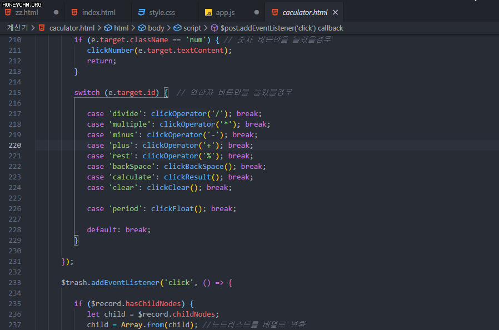Open the 계산기 folder breadcrumb
The width and height of the screenshot is (499, 330).
point(17,28)
